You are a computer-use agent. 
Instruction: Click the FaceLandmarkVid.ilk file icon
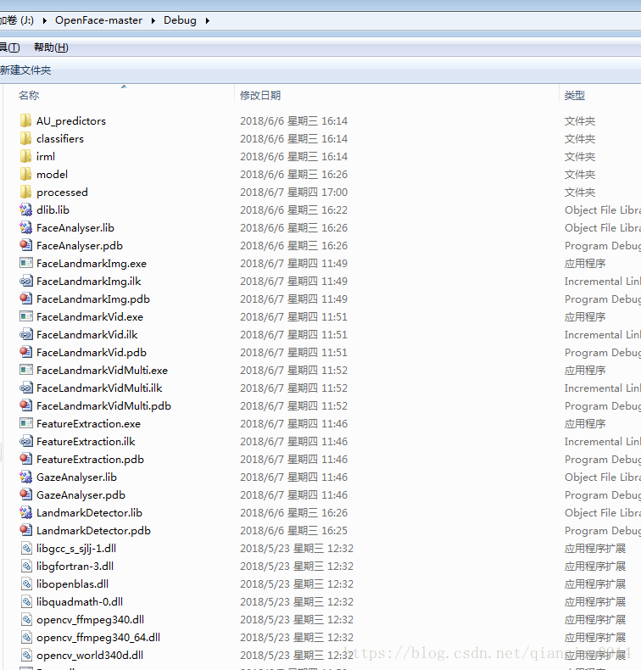coord(25,335)
